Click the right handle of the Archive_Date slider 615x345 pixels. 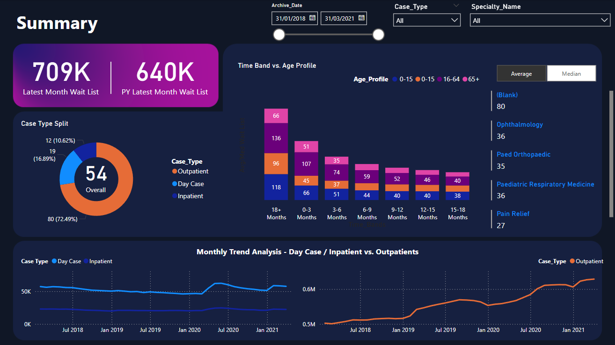pyautogui.click(x=378, y=35)
